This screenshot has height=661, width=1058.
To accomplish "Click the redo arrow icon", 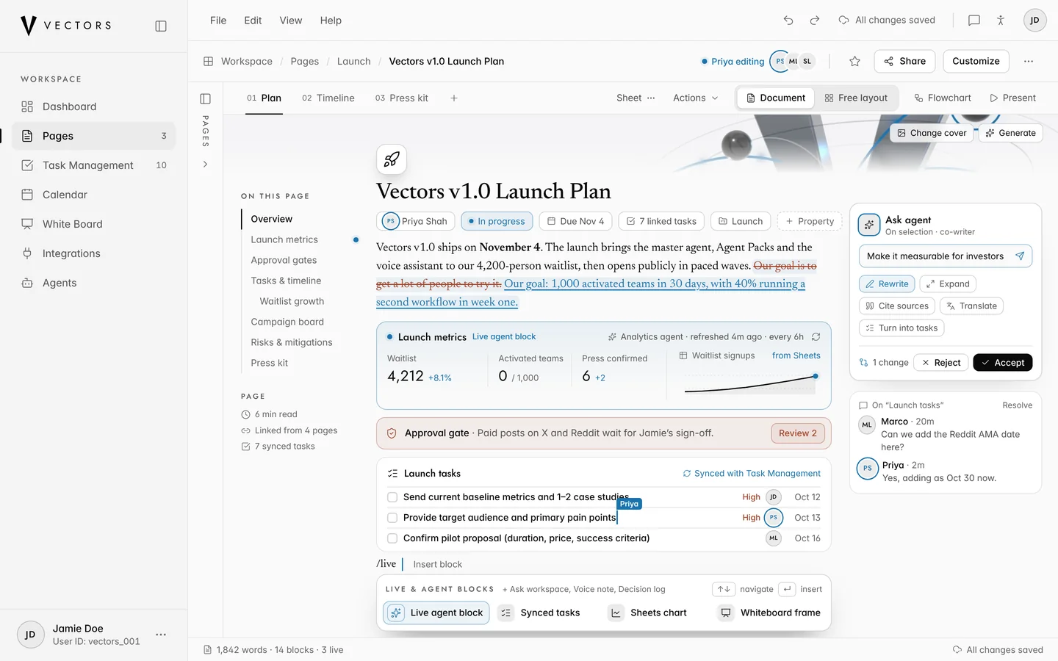I will [815, 21].
